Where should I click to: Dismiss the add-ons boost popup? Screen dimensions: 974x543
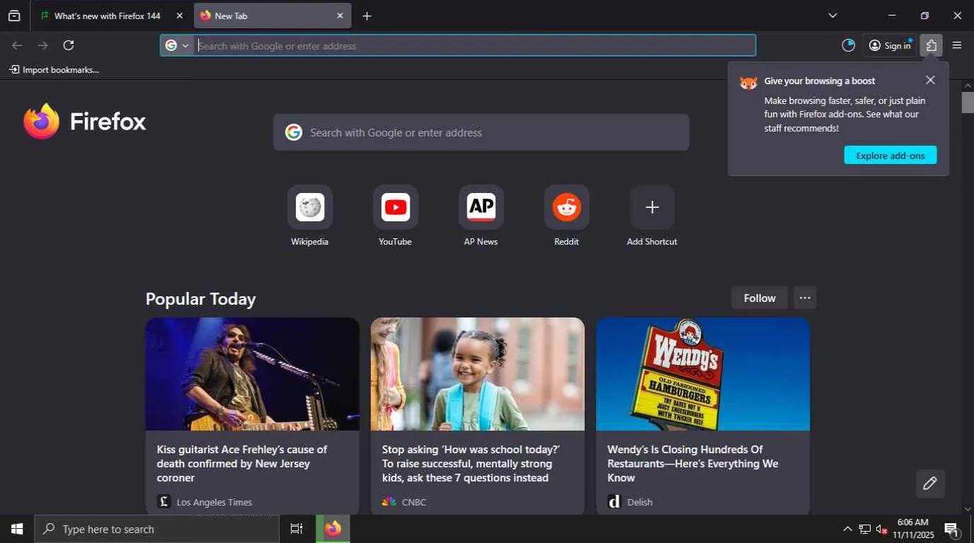click(930, 80)
